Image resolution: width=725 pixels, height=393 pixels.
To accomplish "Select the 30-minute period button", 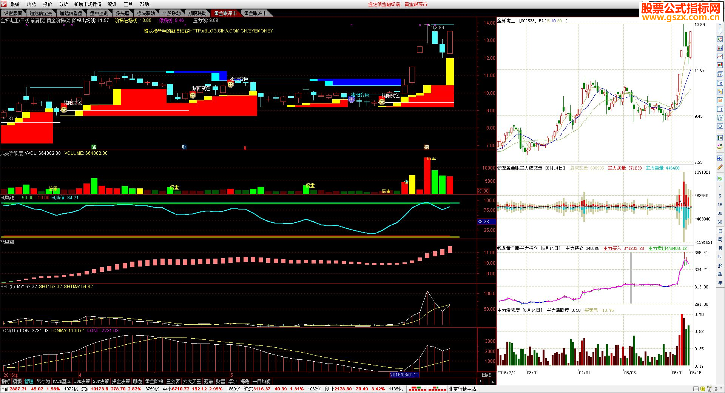I will (x=720, y=213).
